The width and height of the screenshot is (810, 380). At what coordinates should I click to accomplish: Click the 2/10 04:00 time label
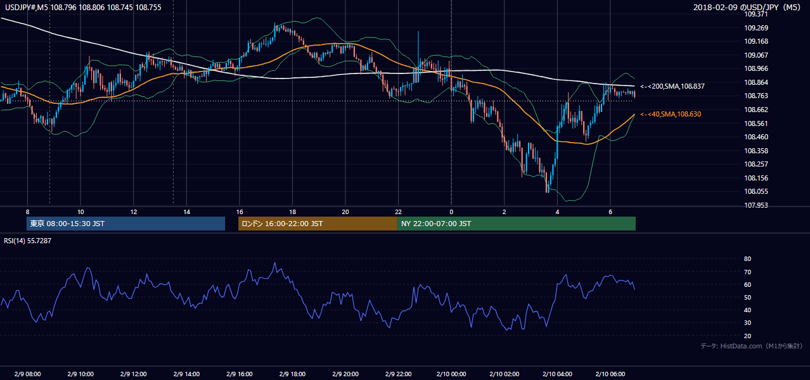click(557, 374)
